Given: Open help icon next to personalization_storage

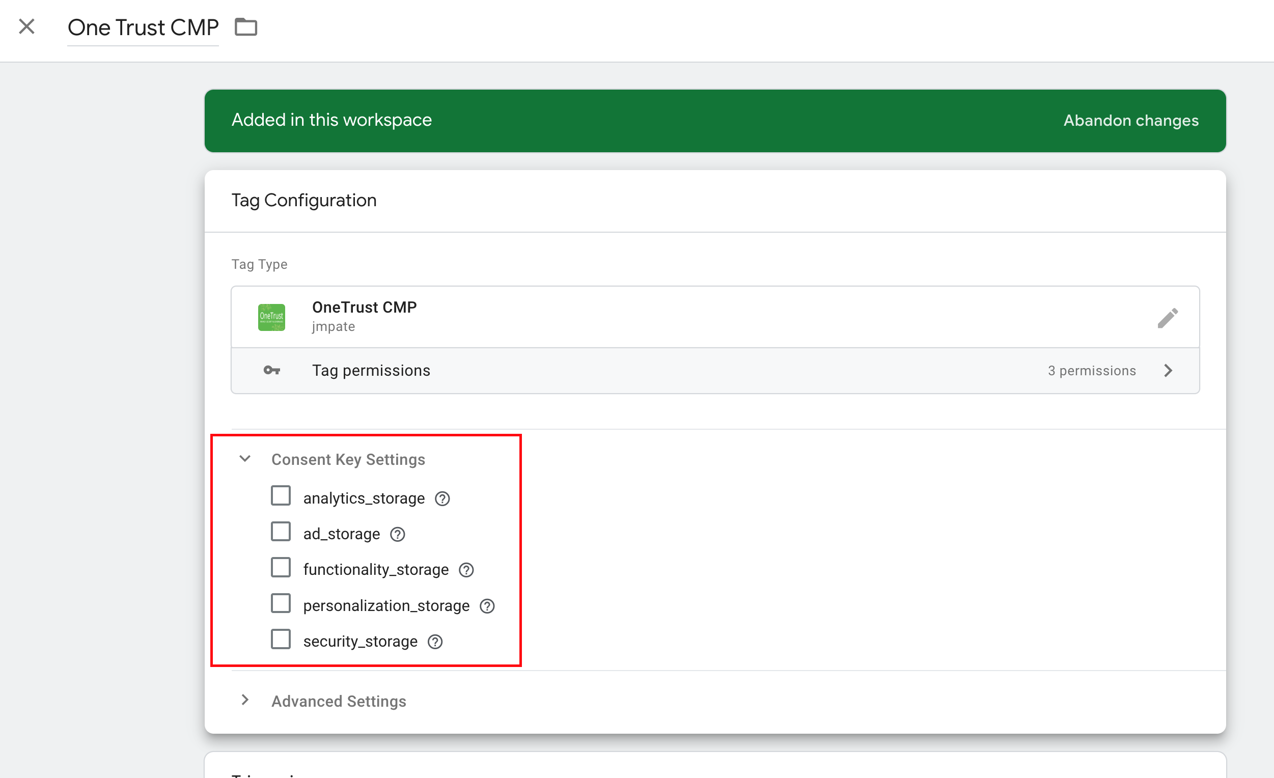Looking at the screenshot, I should [x=487, y=606].
